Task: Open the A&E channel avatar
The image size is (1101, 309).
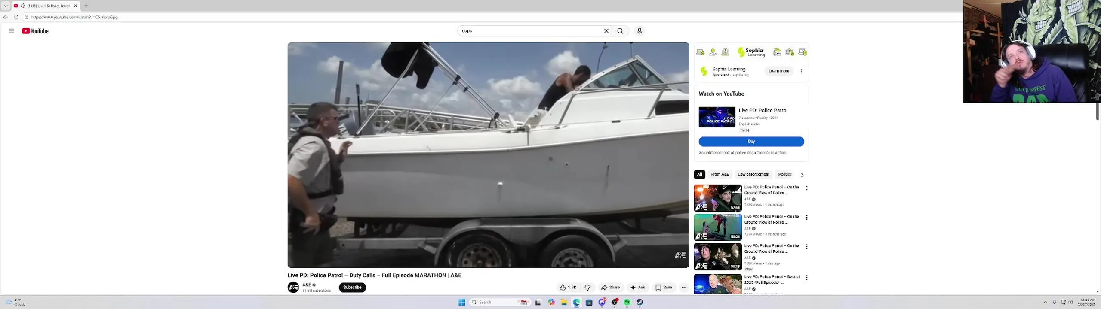Action: (293, 287)
